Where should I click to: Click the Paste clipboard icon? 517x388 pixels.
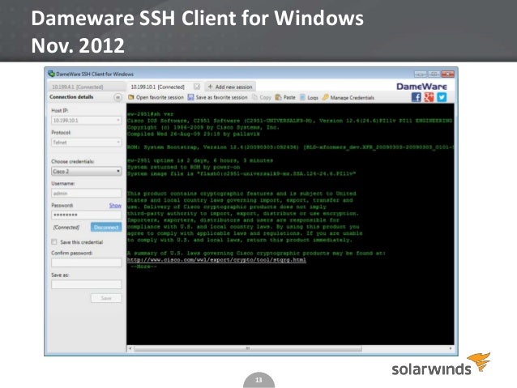pyautogui.click(x=278, y=97)
